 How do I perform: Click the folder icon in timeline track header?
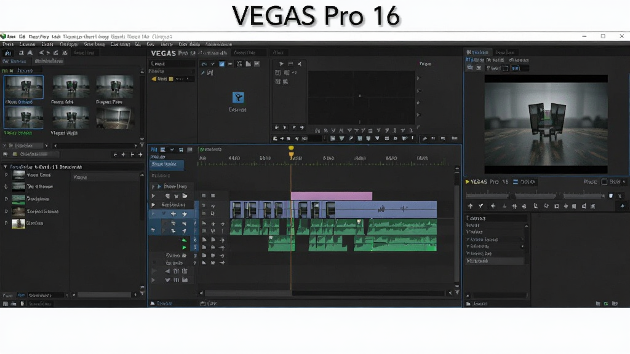pos(185,196)
